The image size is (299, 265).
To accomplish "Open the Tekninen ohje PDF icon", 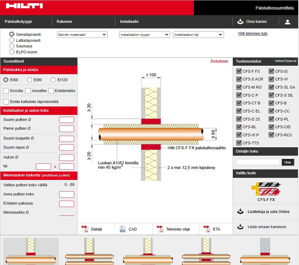I will coord(159,229).
